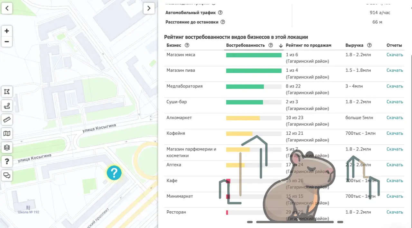Select the route tool in map toolbar

(x=7, y=105)
